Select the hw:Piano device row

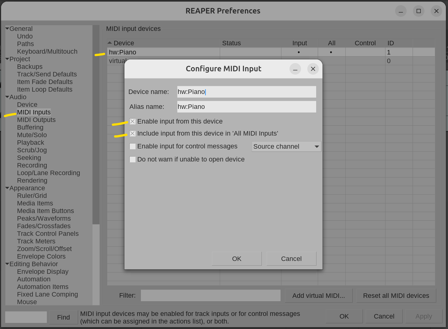point(271,52)
